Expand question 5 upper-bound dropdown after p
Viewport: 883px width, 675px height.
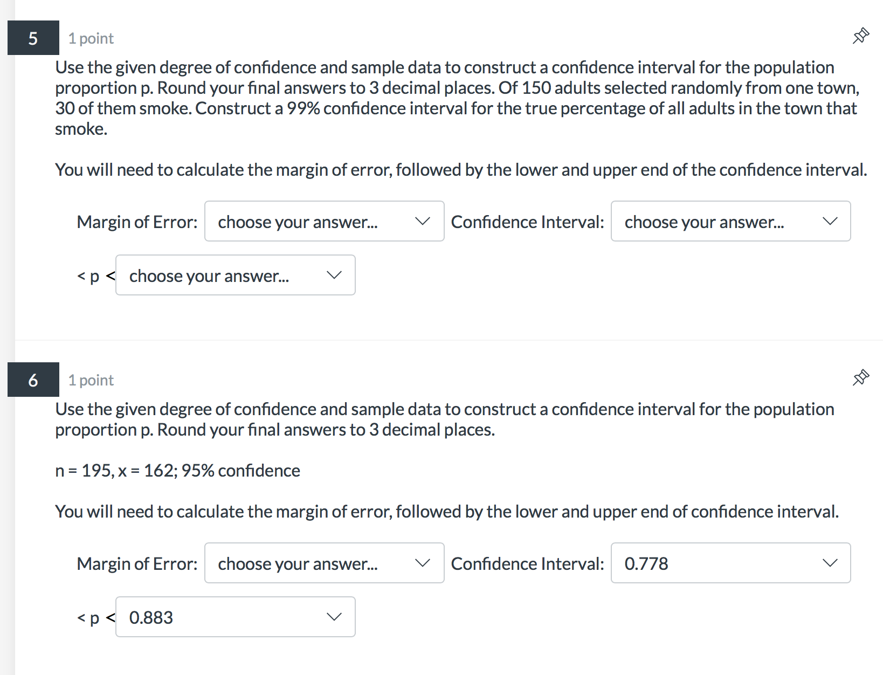point(235,275)
